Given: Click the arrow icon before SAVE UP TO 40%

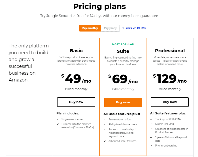Looking at the screenshot, I should coord(123,28).
